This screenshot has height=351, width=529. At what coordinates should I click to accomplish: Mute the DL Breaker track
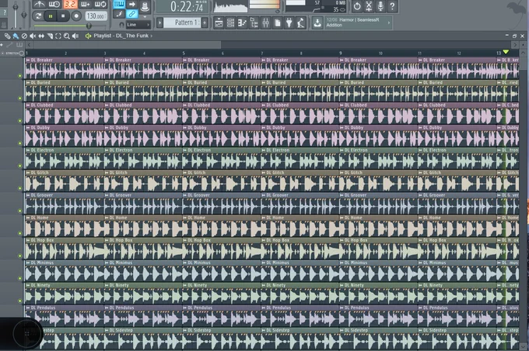tap(20, 76)
